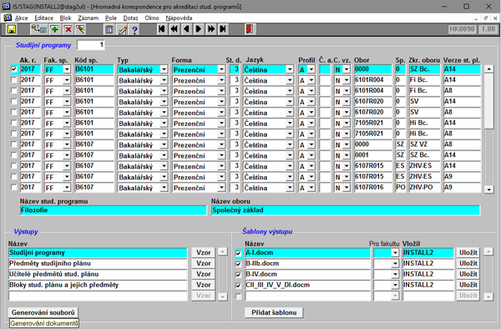Go to previous record arrow icon

click(186, 29)
